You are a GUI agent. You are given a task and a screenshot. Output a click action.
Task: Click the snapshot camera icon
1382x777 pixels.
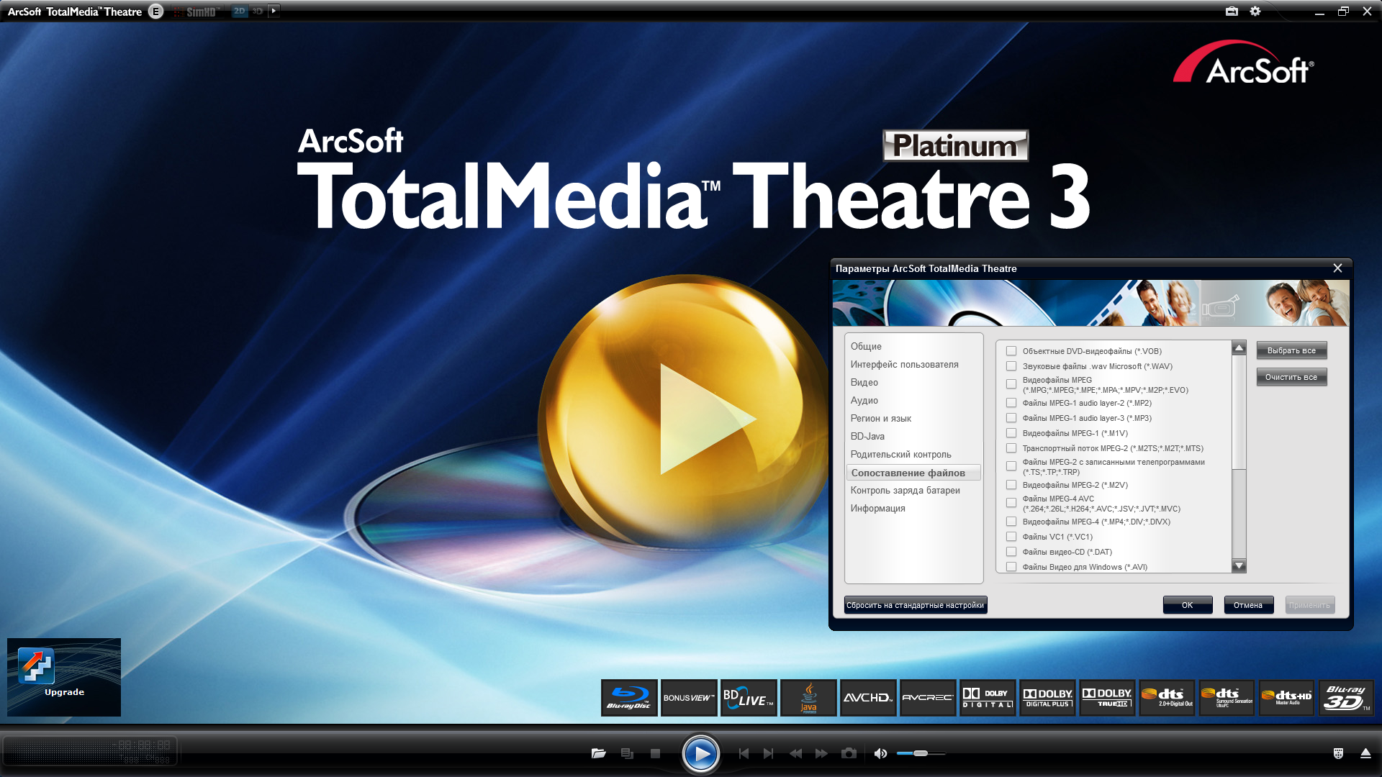pos(849,753)
